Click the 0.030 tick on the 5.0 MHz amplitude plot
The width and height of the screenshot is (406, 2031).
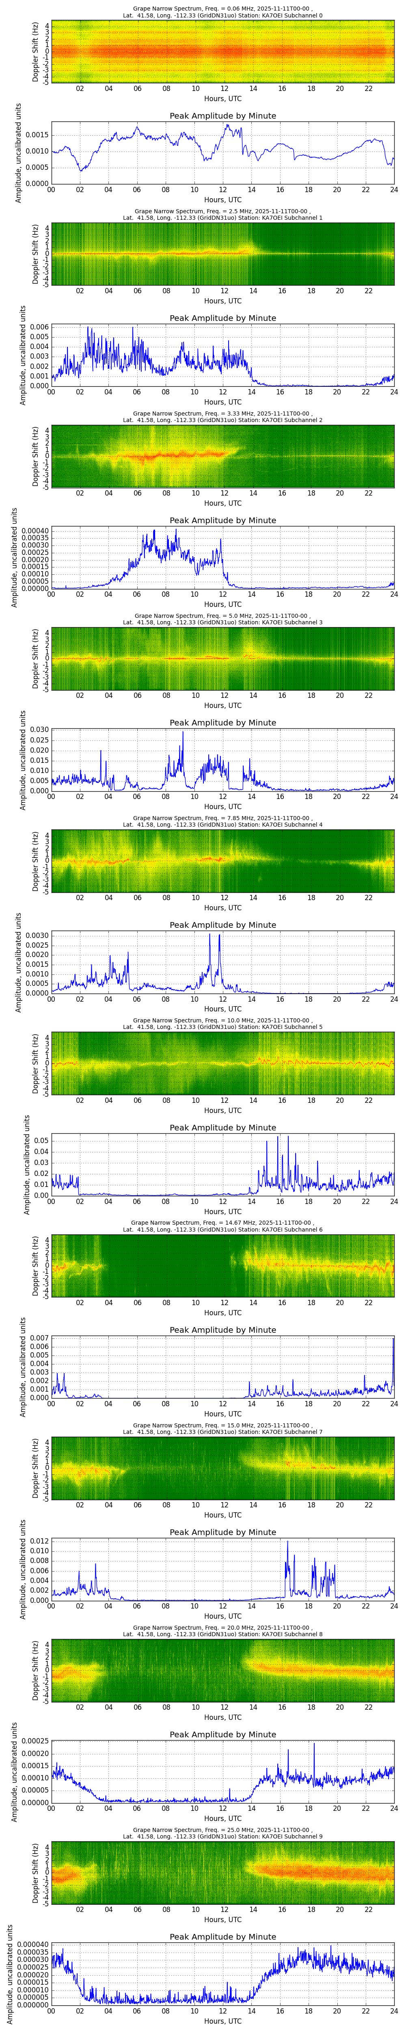point(39,730)
